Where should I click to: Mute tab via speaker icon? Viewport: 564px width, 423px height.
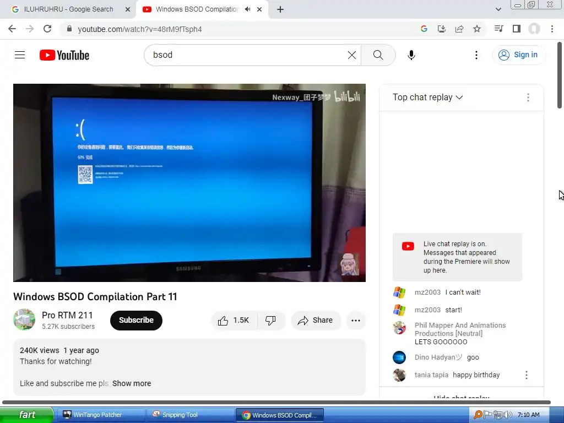[x=247, y=9]
